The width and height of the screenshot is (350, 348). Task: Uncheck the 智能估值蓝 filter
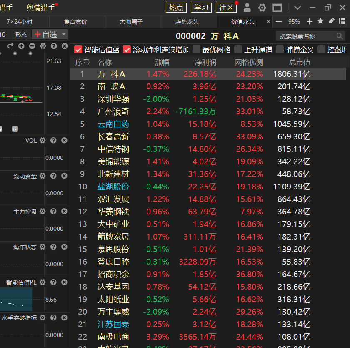78,50
